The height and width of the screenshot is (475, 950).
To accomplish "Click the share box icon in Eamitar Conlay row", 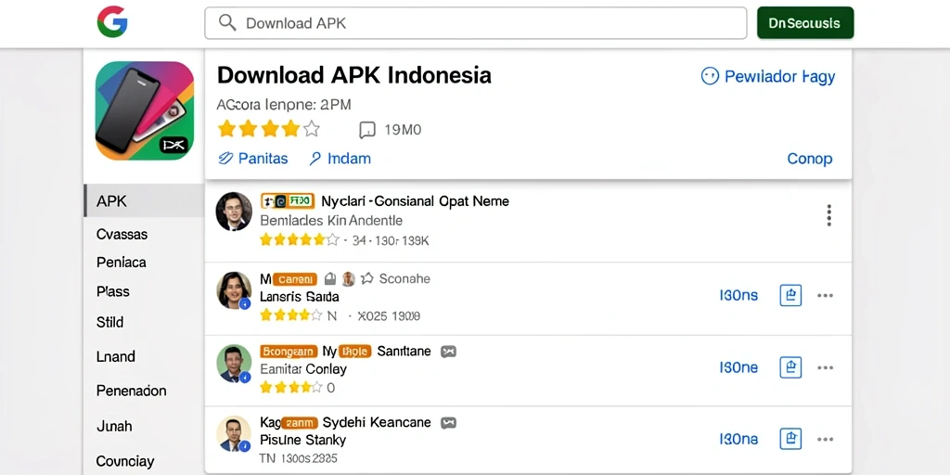I will click(x=790, y=367).
